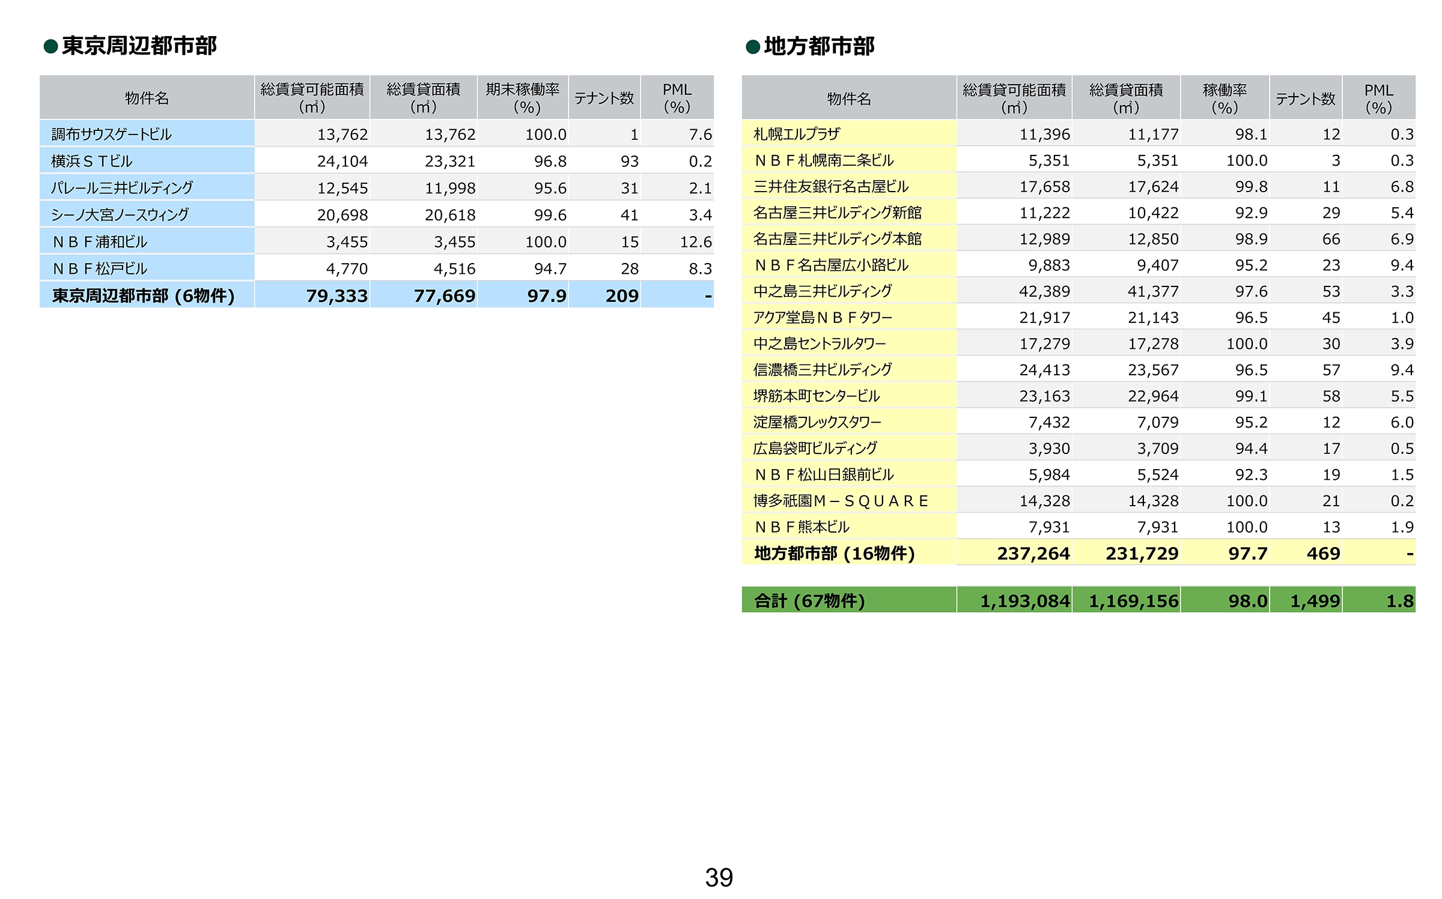The image size is (1442, 899).
Task: Select the 東京周辺都市部 section heading
Action: pyautogui.click(x=139, y=46)
